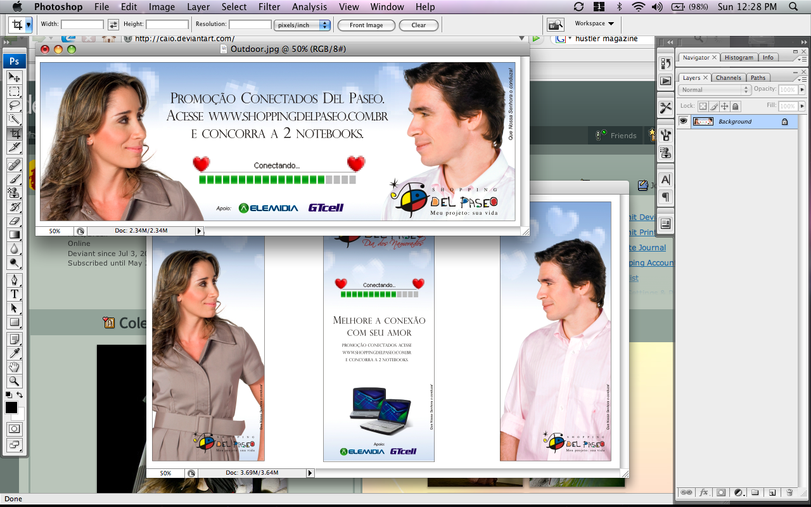Image resolution: width=811 pixels, height=507 pixels.
Task: Select the Zoom tool
Action: coord(14,381)
